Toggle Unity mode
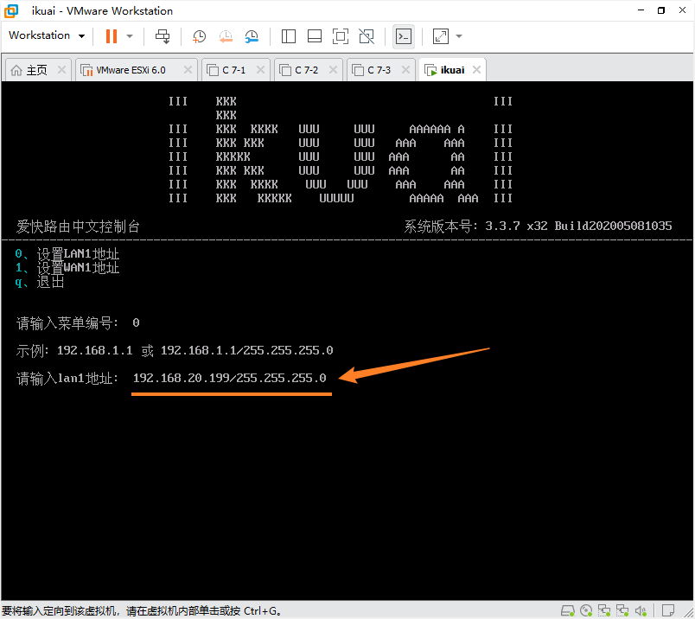Screen dimensions: 695x619 point(367,36)
